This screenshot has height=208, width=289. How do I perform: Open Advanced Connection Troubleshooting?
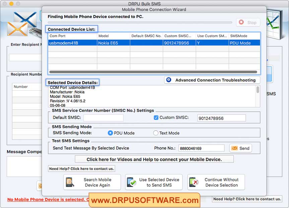pyautogui.click(x=212, y=80)
